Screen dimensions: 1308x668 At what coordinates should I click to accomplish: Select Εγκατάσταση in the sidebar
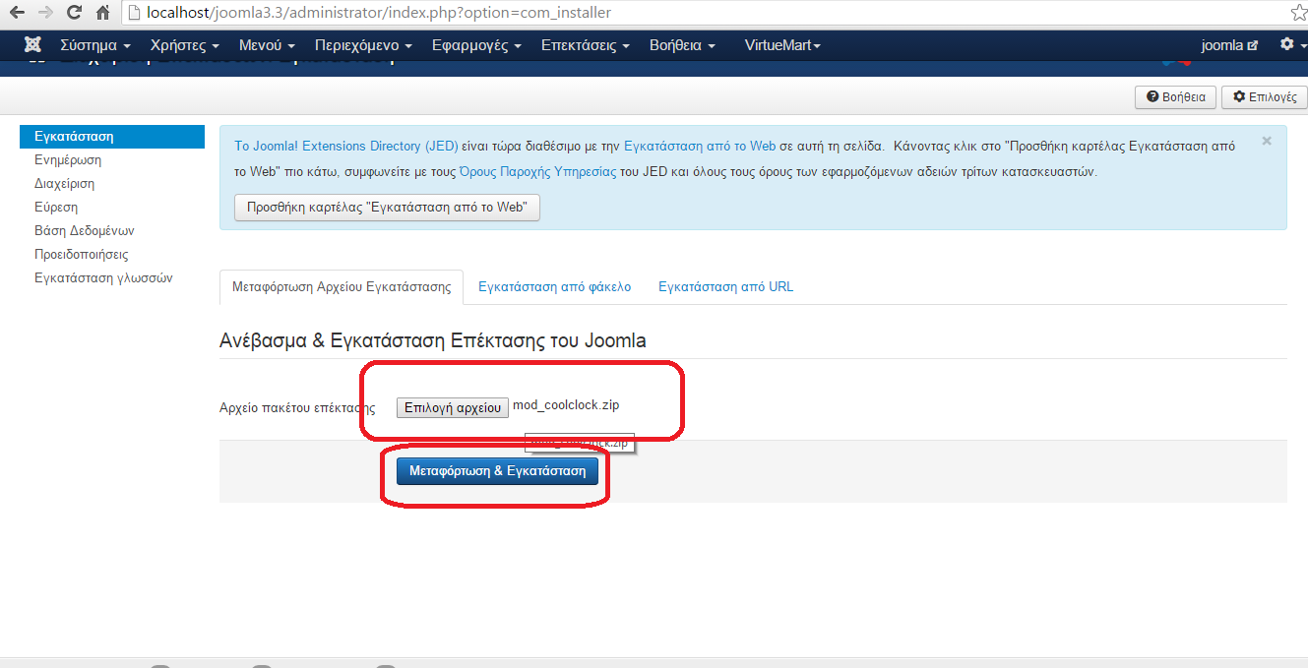click(x=112, y=137)
